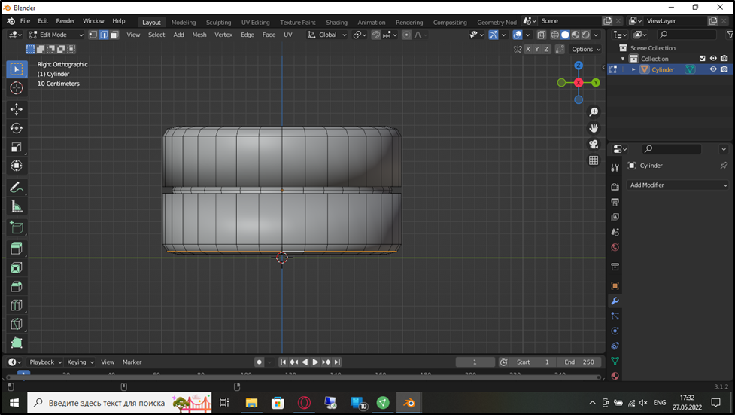Screen dimensions: 735x415
Task: Select the Move tool in left toolbar
Action: click(17, 109)
